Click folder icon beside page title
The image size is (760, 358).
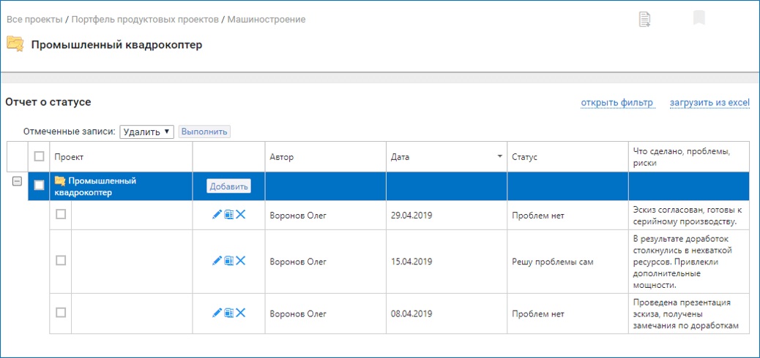[15, 45]
